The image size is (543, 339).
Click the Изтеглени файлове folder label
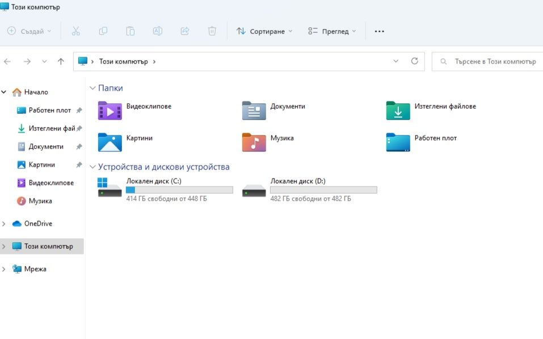coord(445,106)
